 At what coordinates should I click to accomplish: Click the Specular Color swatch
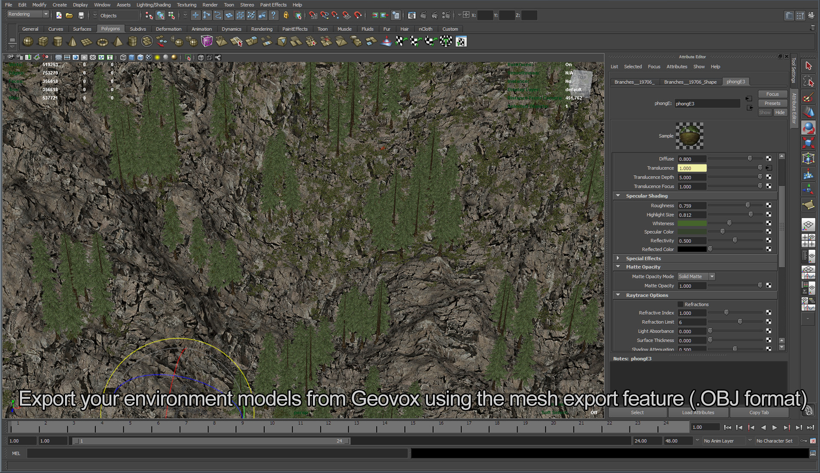pyautogui.click(x=692, y=232)
